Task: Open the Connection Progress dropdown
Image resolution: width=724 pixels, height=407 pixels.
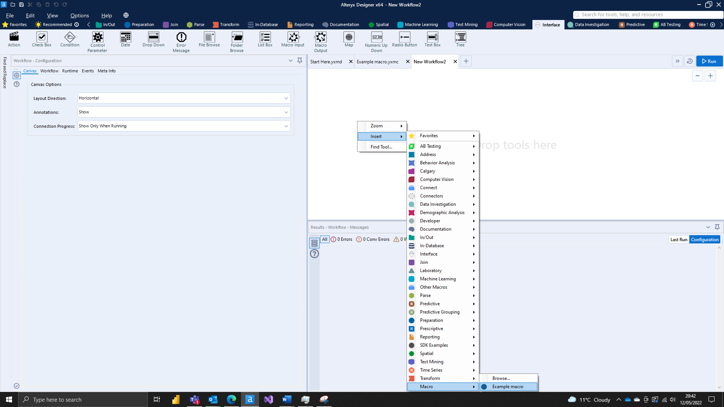Action: [184, 126]
